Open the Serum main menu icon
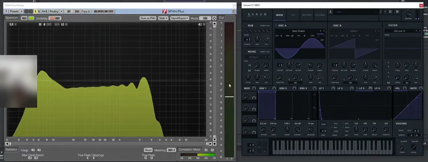Viewport: 428px width, 162px height. pos(397,11)
